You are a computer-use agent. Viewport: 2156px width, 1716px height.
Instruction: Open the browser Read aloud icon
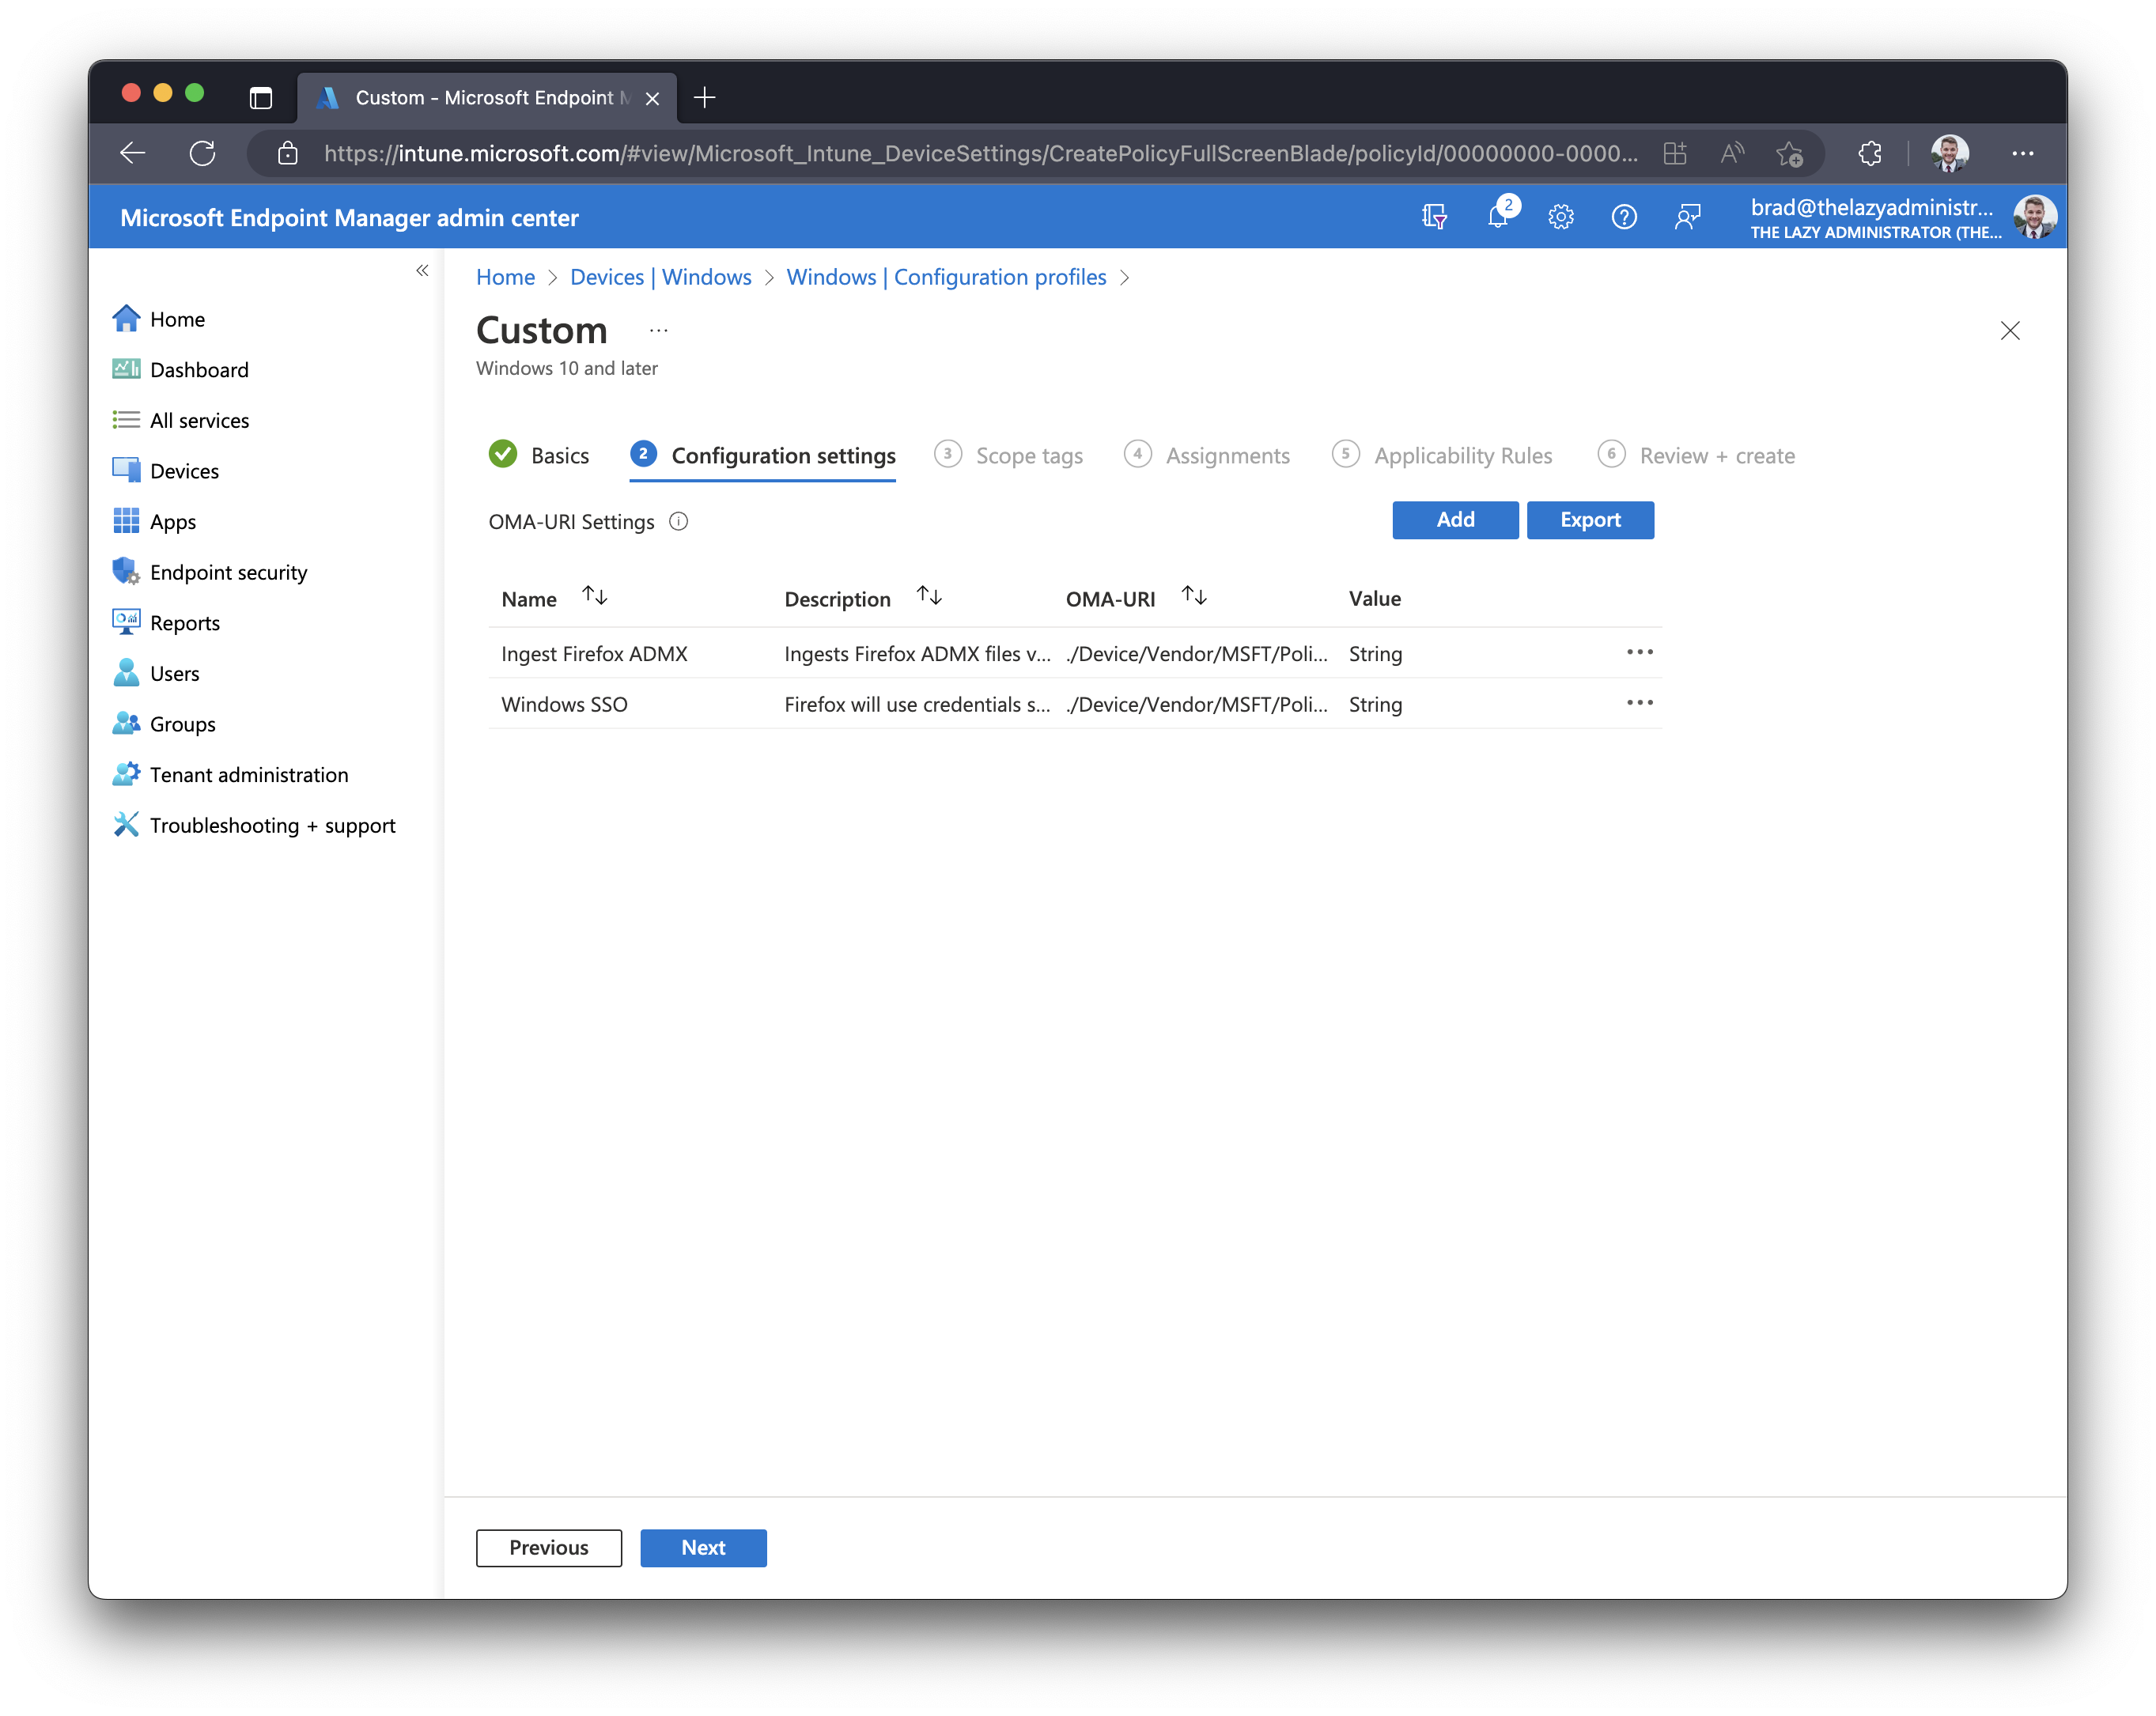coord(1731,153)
